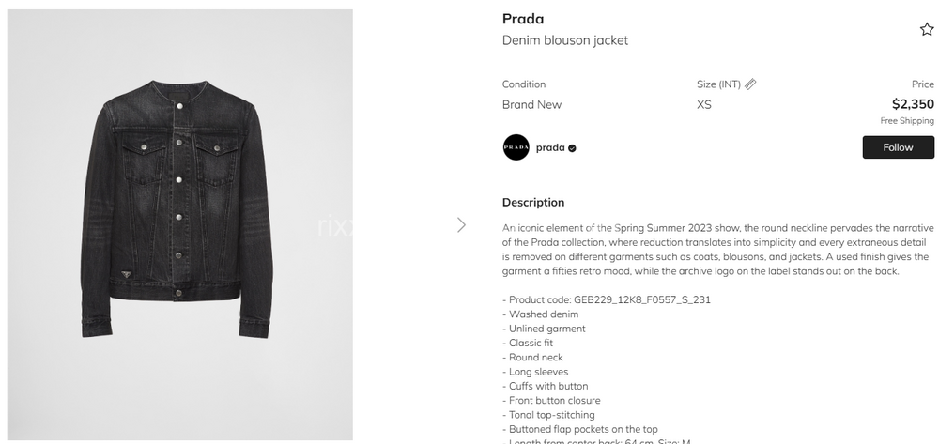Viewport: 939px width, 444px height.
Task: Select the XS size value
Action: tap(704, 104)
